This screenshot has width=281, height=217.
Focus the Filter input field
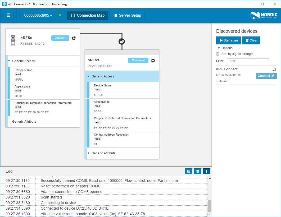click(248, 61)
